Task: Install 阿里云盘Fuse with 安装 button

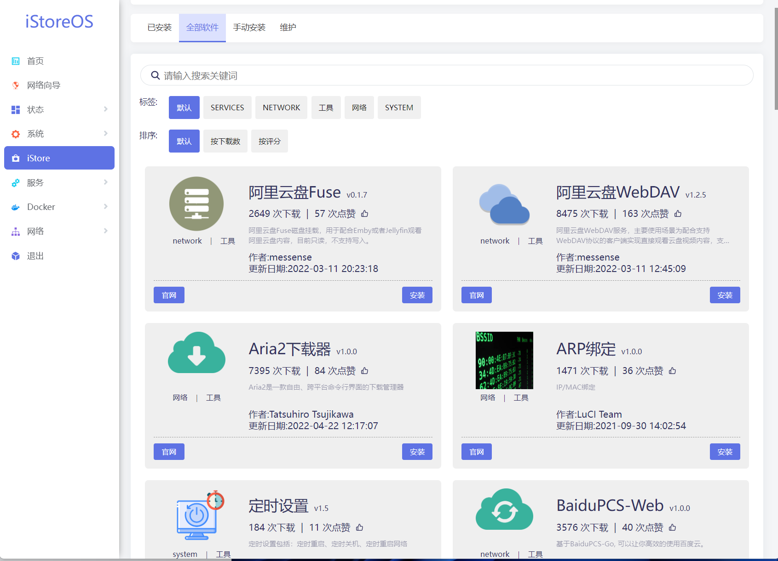Action: point(417,295)
